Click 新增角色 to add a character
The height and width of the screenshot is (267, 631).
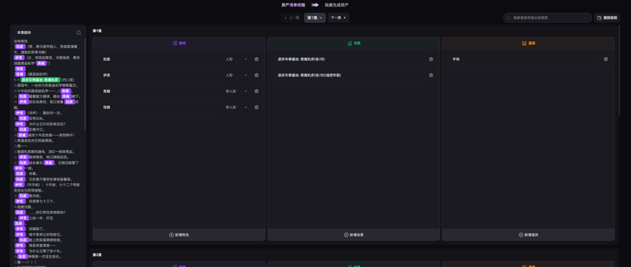(179, 235)
